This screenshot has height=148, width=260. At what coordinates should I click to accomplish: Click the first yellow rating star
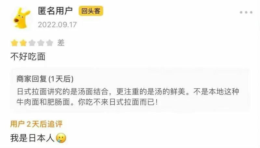(14, 43)
